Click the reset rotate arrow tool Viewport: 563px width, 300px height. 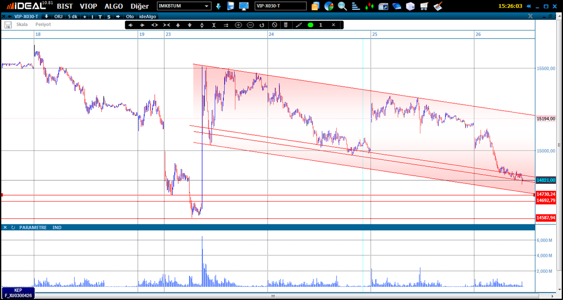[x=262, y=25]
